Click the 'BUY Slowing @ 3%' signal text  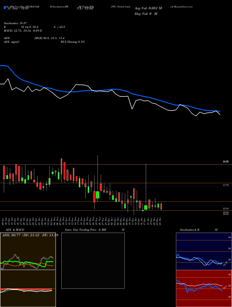click(x=73, y=42)
